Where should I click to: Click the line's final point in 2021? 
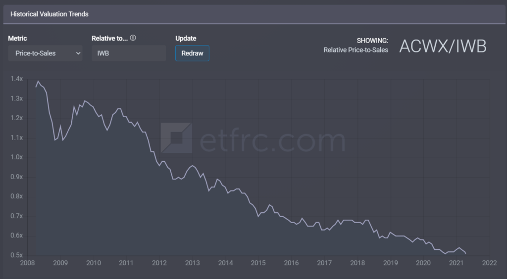pyautogui.click(x=465, y=253)
